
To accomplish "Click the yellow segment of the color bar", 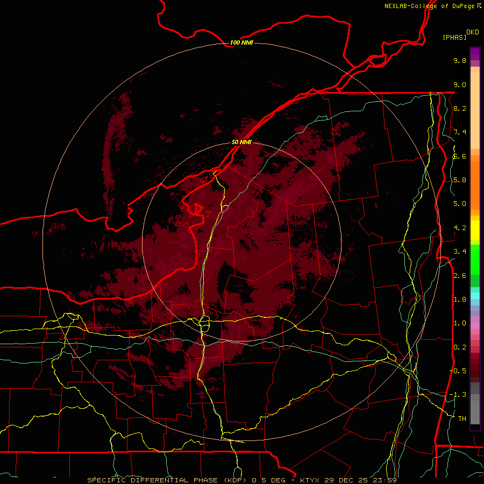I will point(475,230).
